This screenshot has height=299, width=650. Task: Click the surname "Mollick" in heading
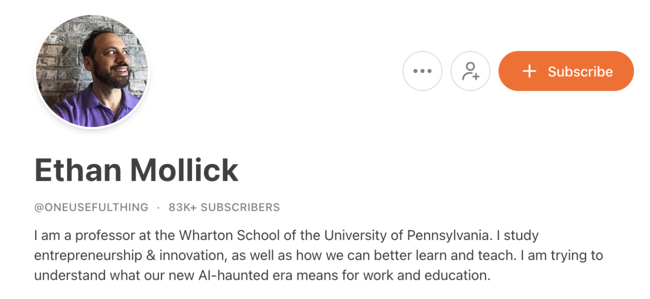tap(184, 170)
